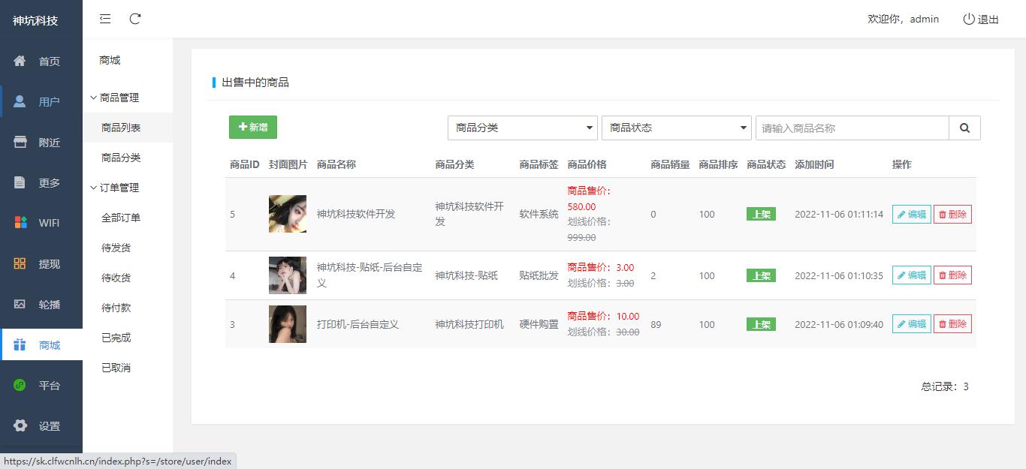Open the 轮播 carousel icon

tap(20, 303)
